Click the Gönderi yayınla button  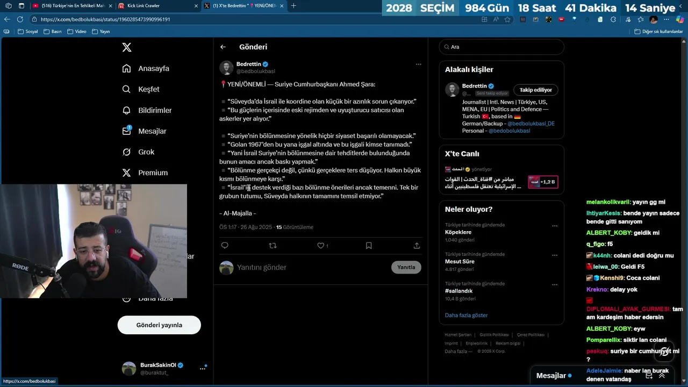coord(159,325)
